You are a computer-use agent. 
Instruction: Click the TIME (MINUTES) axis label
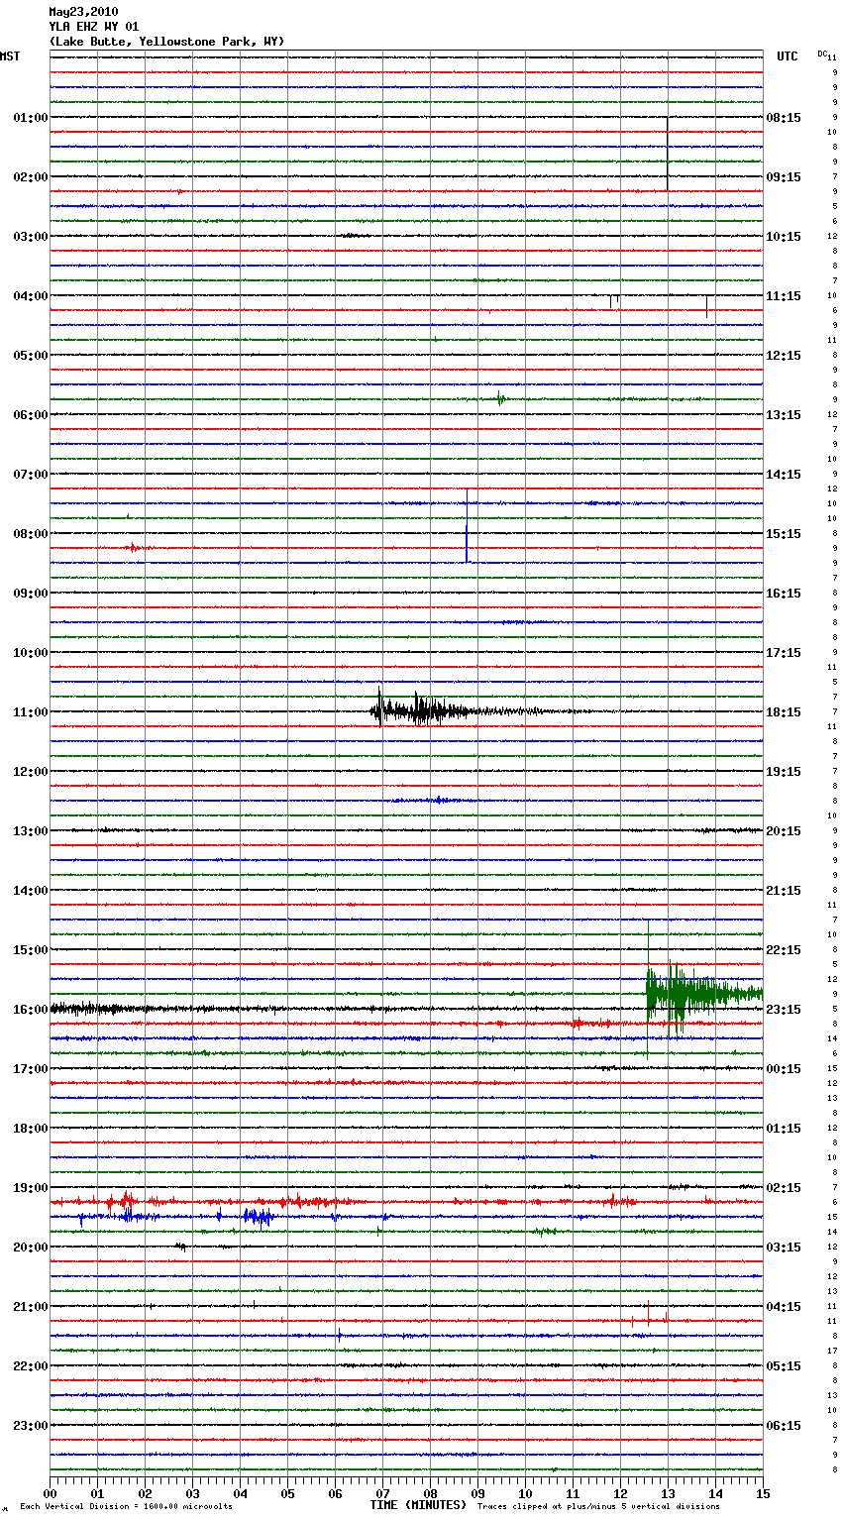[x=418, y=1505]
